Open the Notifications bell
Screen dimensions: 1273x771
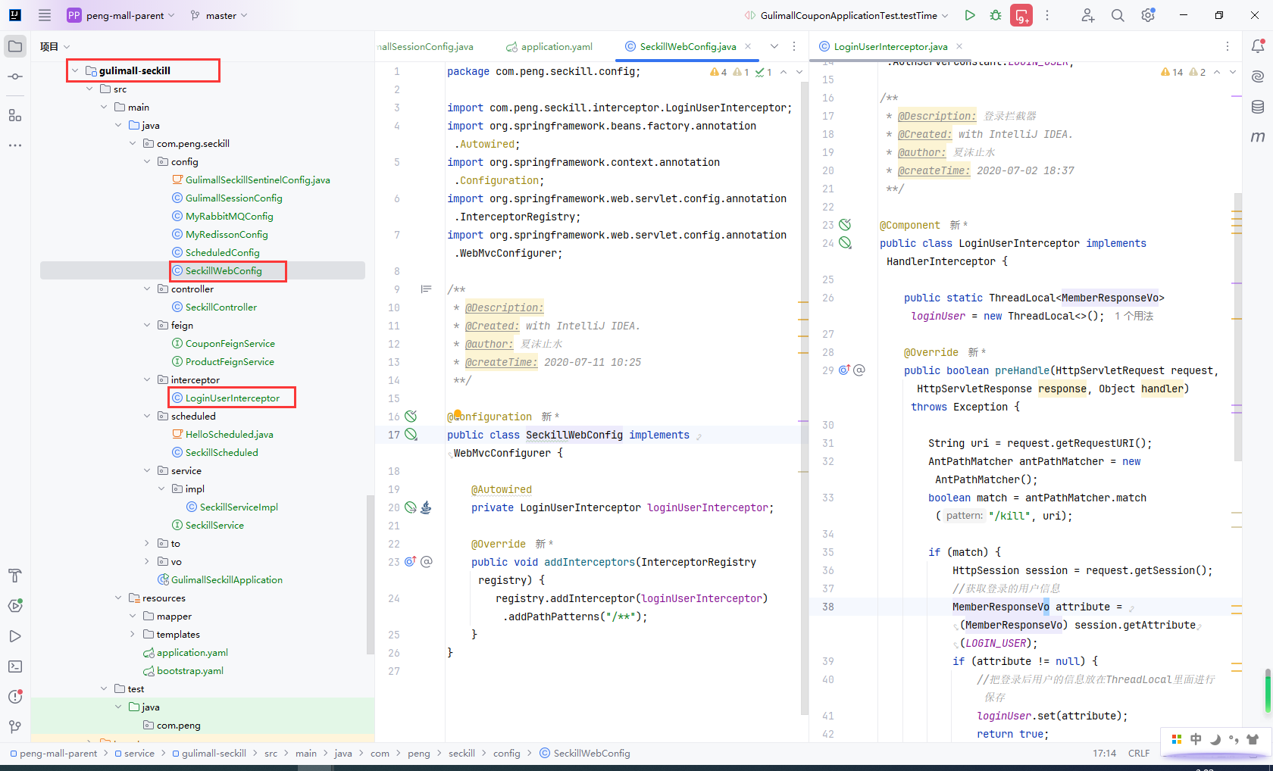click(1258, 46)
